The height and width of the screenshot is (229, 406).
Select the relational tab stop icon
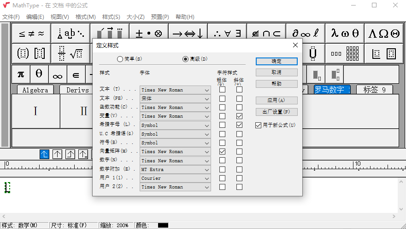tap(83, 155)
